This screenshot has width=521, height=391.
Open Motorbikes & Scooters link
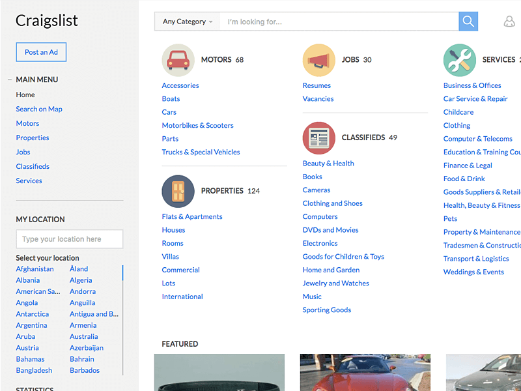pos(198,125)
